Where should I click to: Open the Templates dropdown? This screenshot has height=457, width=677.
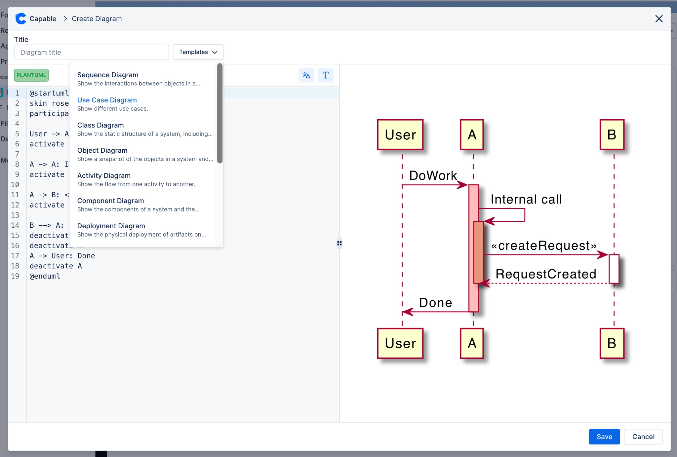tap(198, 52)
